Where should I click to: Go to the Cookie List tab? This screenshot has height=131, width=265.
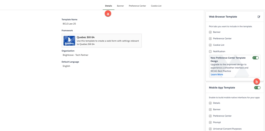click(156, 6)
